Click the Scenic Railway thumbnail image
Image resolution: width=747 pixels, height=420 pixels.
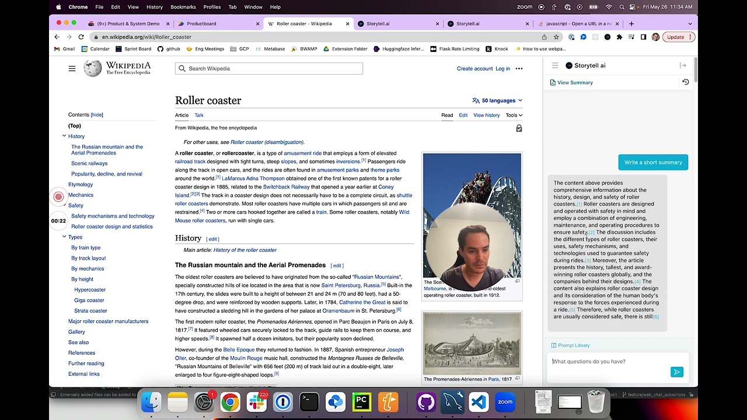[x=472, y=215]
